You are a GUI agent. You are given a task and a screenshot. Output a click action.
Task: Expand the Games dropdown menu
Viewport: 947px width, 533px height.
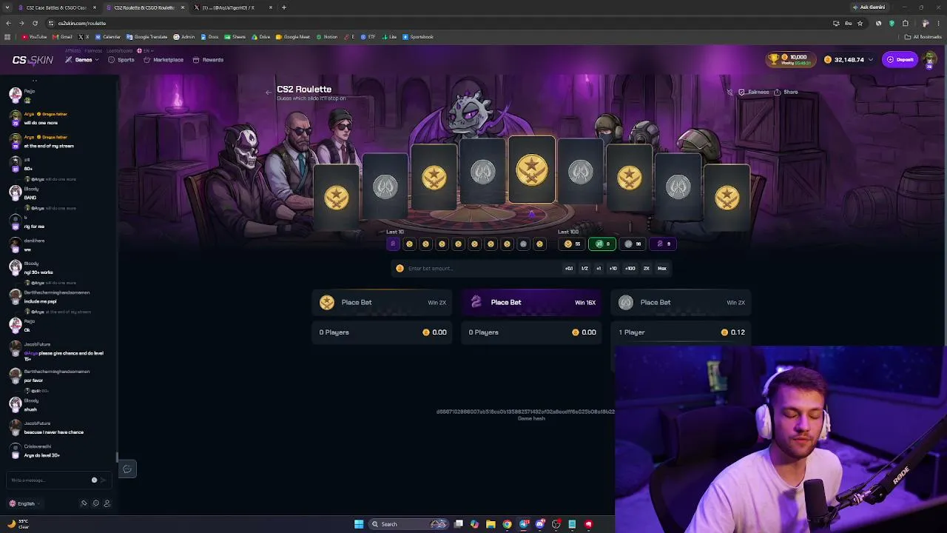(82, 60)
